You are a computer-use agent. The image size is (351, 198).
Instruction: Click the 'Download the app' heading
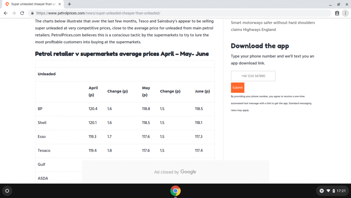[x=260, y=46]
